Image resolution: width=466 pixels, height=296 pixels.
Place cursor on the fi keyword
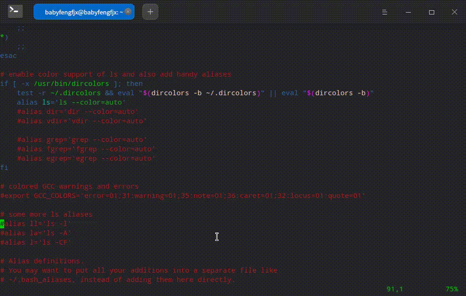pyautogui.click(x=4, y=167)
